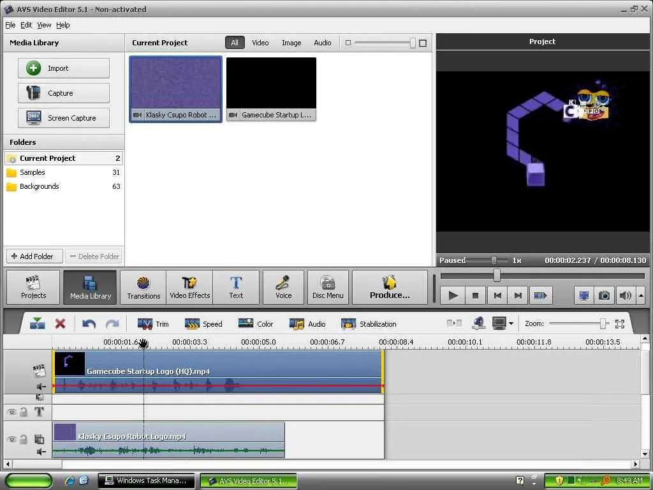This screenshot has width=653, height=490.
Task: Filter library by Image
Action: pos(291,43)
